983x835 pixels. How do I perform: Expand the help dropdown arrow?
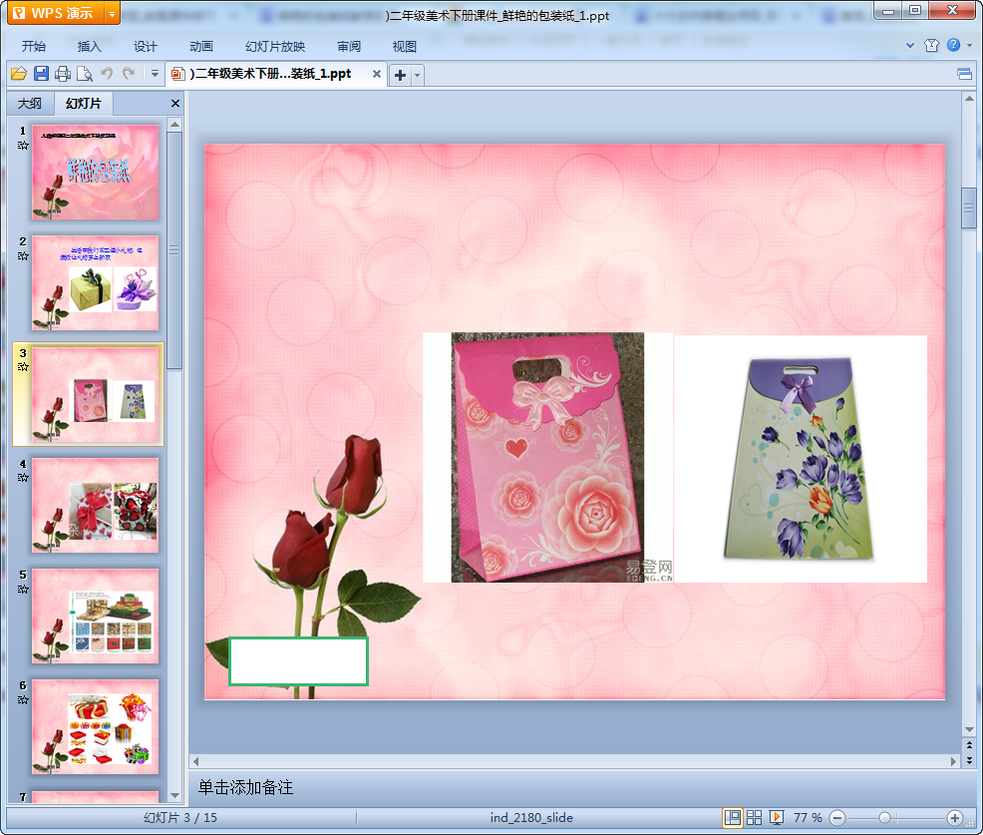pos(970,45)
